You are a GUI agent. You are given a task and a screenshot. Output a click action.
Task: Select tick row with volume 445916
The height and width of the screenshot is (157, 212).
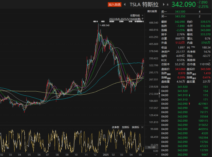pos(185,129)
